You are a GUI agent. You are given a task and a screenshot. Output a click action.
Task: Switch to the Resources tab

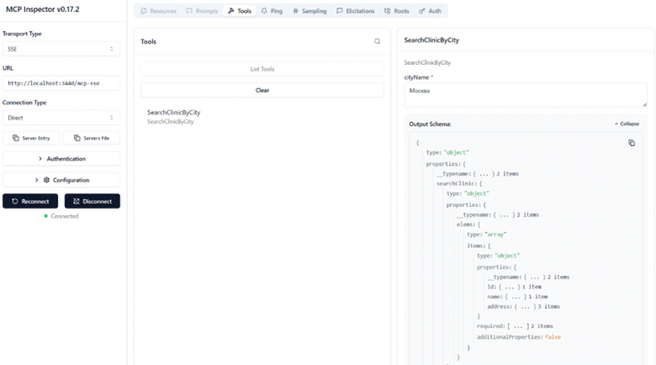159,11
